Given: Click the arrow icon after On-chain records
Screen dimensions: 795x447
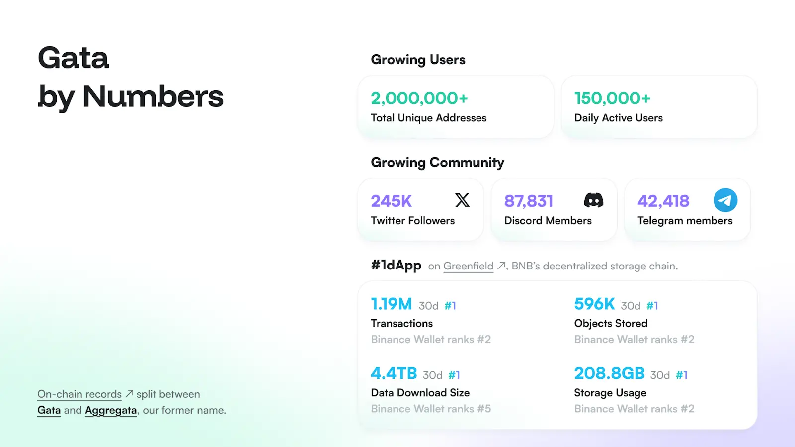Looking at the screenshot, I should [129, 394].
